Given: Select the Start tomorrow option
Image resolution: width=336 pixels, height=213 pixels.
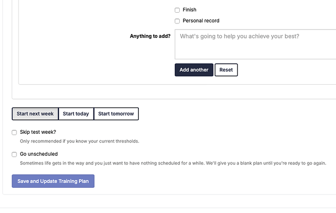Looking at the screenshot, I should tap(116, 114).
